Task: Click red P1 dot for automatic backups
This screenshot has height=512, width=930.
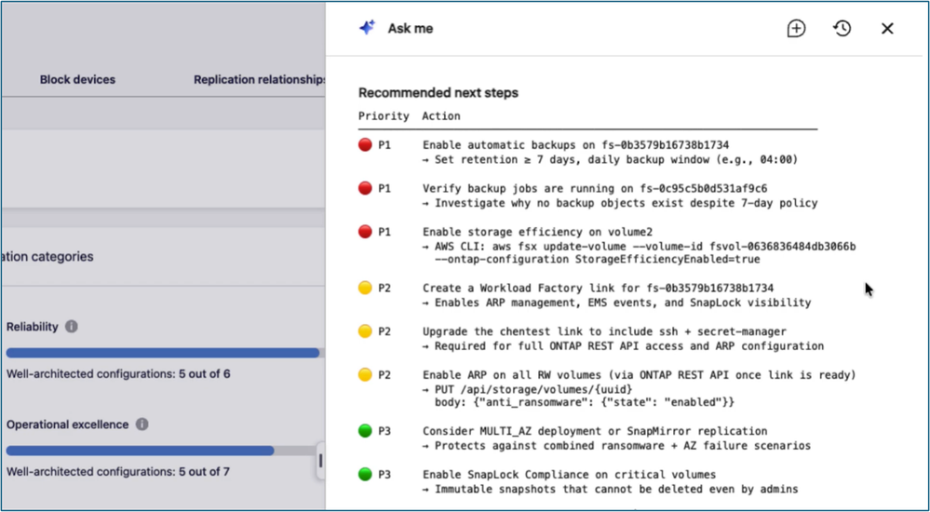Action: pos(365,145)
